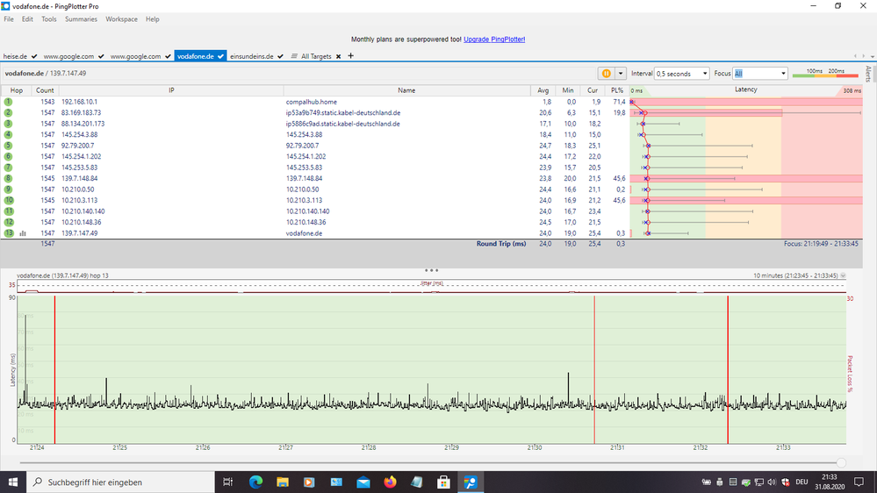Image resolution: width=877 pixels, height=493 pixels.
Task: Click the hop 13 circle icon for vodafone.de
Action: (x=9, y=233)
